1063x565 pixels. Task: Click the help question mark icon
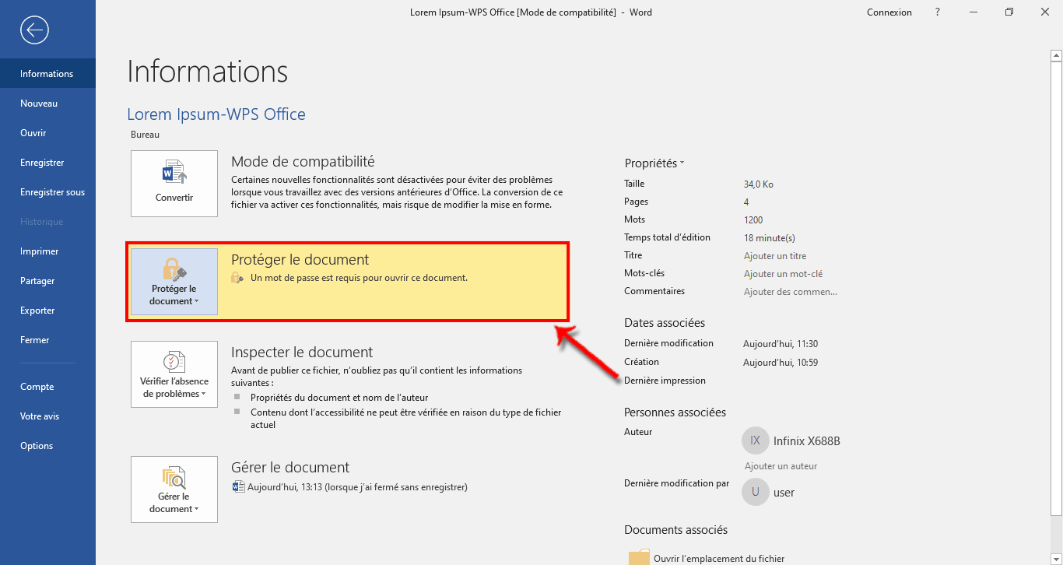pos(938,12)
